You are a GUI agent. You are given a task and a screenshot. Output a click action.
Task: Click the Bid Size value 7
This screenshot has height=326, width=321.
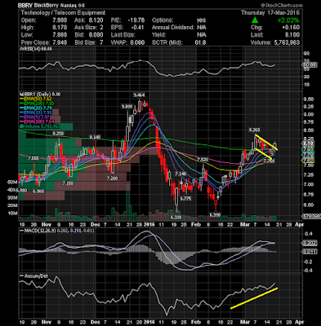click(101, 42)
